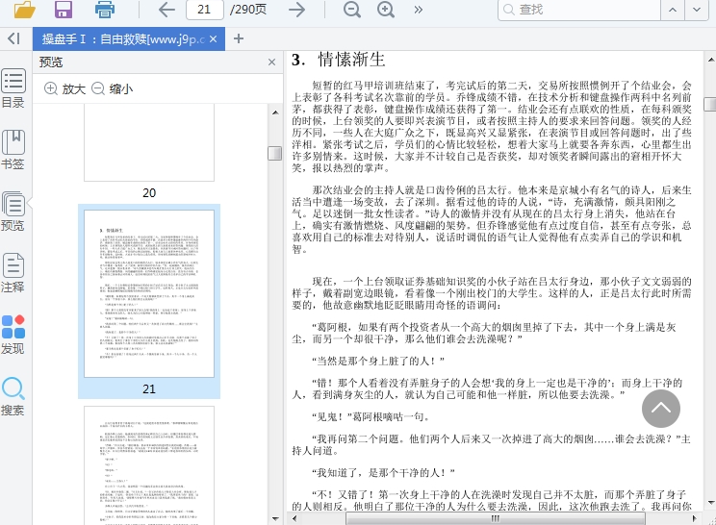This screenshot has width=716, height=525.
Task: Open the 目录 table of contents panel
Action: click(x=13, y=88)
